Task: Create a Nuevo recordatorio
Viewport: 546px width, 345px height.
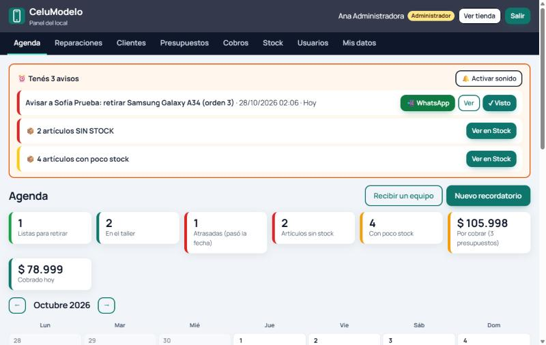Action: [488, 196]
